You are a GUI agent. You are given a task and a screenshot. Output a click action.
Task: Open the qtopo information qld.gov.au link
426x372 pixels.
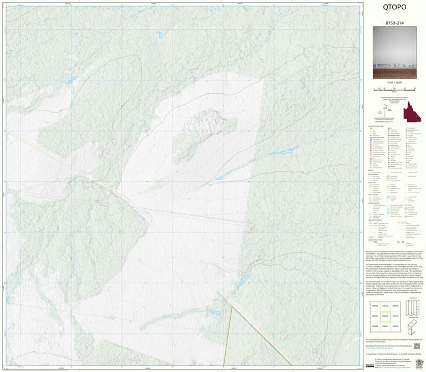pyautogui.click(x=379, y=348)
